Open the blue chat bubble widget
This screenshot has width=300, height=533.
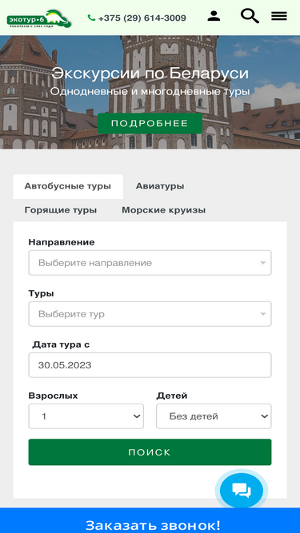[x=242, y=491]
